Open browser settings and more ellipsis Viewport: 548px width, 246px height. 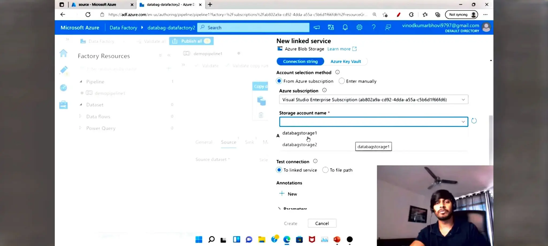(485, 15)
